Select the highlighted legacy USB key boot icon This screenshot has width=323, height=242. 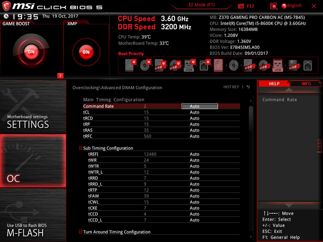pyautogui.click(x=278, y=65)
